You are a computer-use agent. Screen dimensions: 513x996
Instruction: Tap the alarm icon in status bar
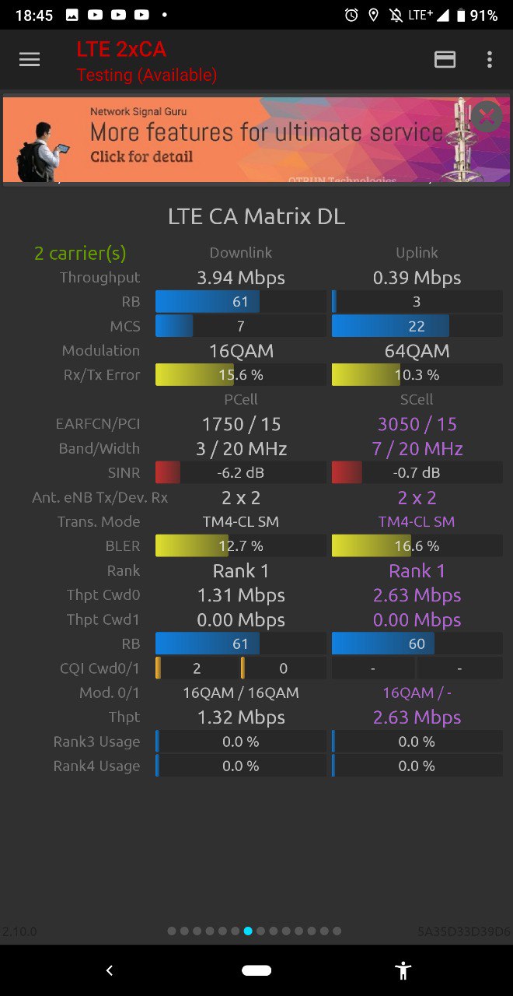[352, 15]
